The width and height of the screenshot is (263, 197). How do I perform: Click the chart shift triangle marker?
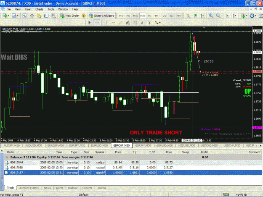[x=204, y=27]
